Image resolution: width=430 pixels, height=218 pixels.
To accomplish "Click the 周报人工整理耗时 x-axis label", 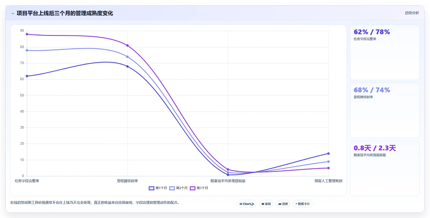I will [x=329, y=181].
